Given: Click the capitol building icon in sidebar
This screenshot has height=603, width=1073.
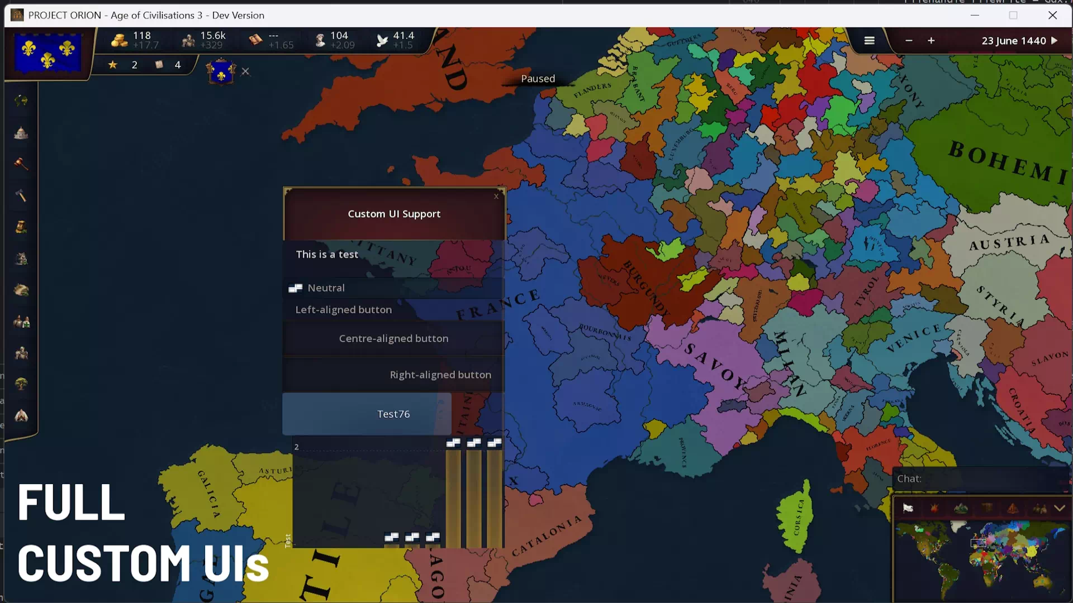Looking at the screenshot, I should (x=21, y=133).
